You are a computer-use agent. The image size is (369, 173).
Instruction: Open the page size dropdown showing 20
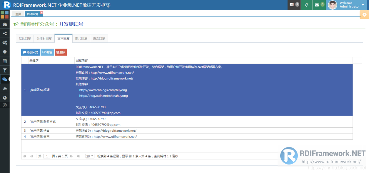coord(89,156)
